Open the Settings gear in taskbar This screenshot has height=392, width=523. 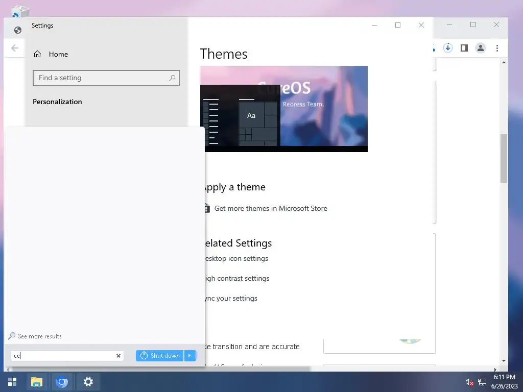pos(88,382)
